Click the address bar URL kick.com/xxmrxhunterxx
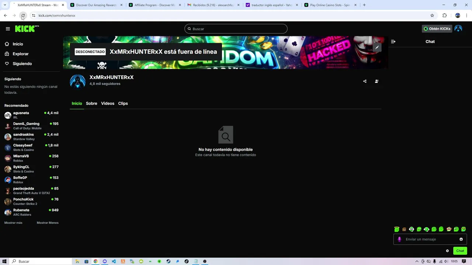The width and height of the screenshot is (472, 265). pos(57,15)
